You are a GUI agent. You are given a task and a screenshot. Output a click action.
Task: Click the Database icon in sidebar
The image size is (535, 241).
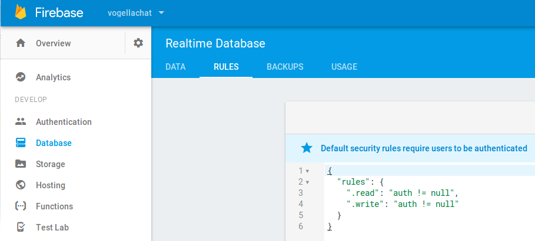pyautogui.click(x=21, y=142)
